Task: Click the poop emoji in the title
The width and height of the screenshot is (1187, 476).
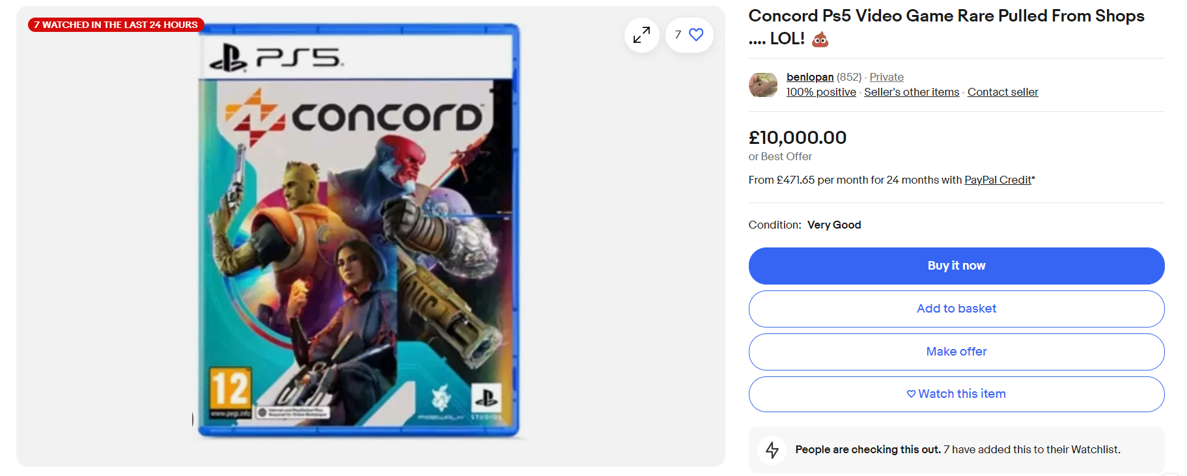Action: coord(820,40)
